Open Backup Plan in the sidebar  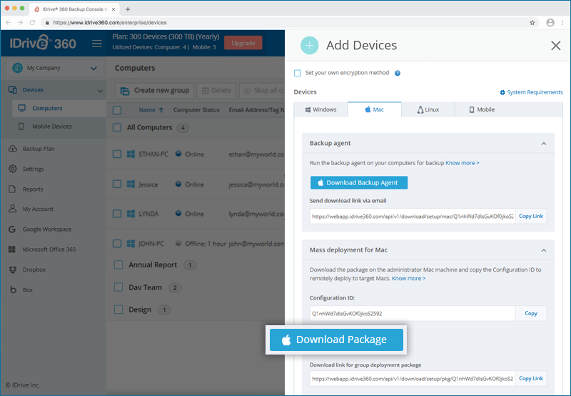(x=39, y=149)
